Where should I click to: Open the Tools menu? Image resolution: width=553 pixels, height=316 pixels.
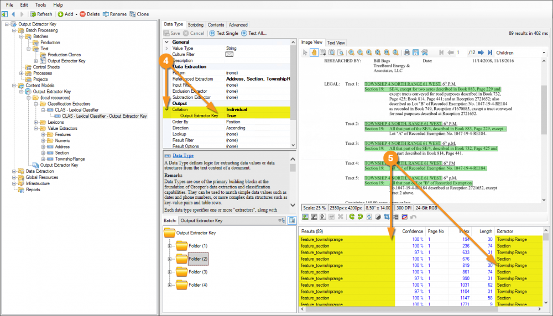pyautogui.click(x=41, y=5)
